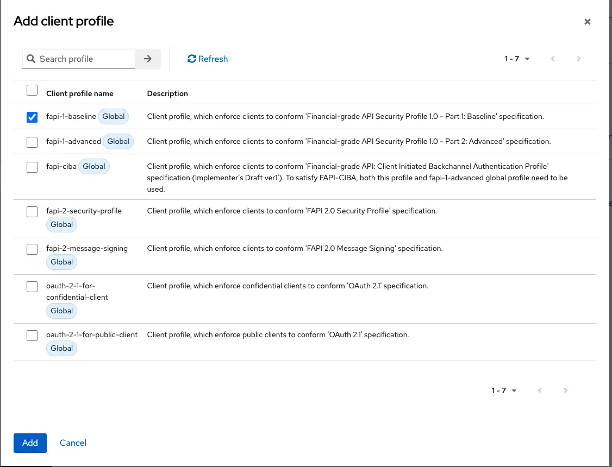Click the previous-page chevron in bottom pagination

(539, 390)
